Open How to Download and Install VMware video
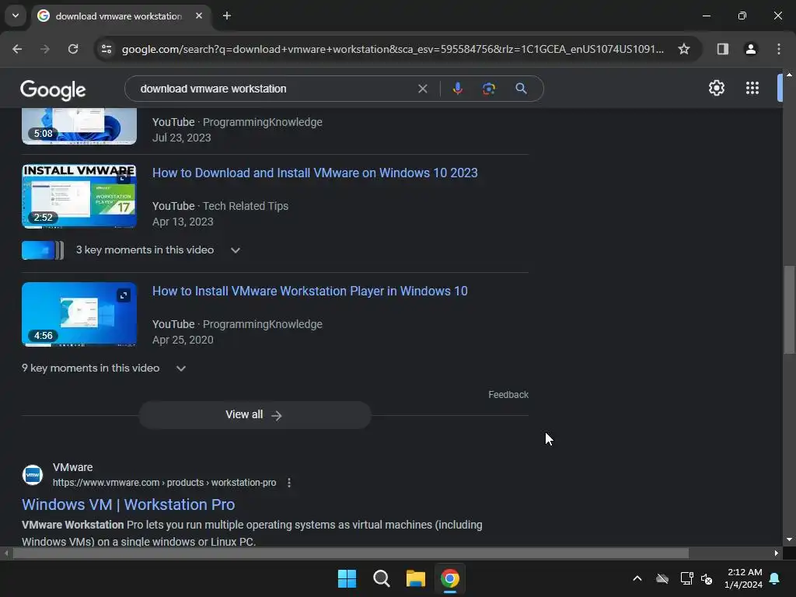 315,173
